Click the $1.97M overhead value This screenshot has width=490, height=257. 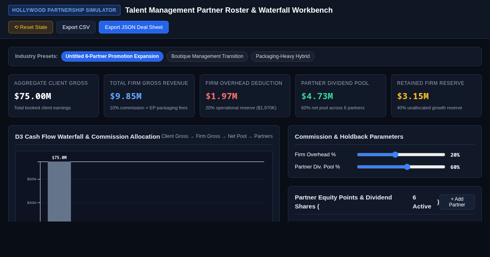pos(221,96)
